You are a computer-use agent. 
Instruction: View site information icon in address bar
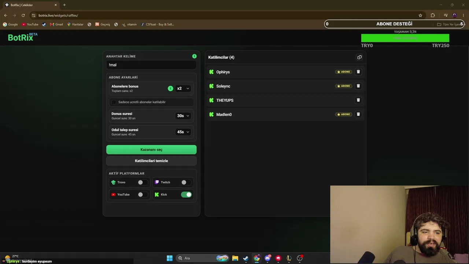pos(34,15)
